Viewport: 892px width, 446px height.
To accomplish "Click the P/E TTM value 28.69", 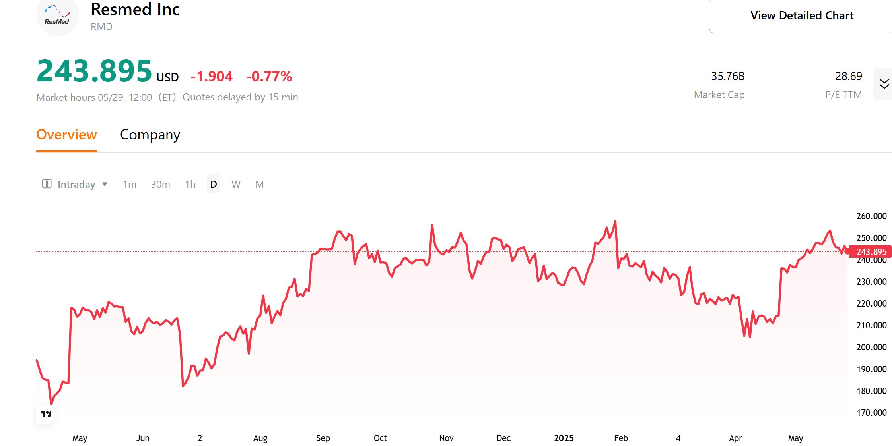I will point(848,76).
